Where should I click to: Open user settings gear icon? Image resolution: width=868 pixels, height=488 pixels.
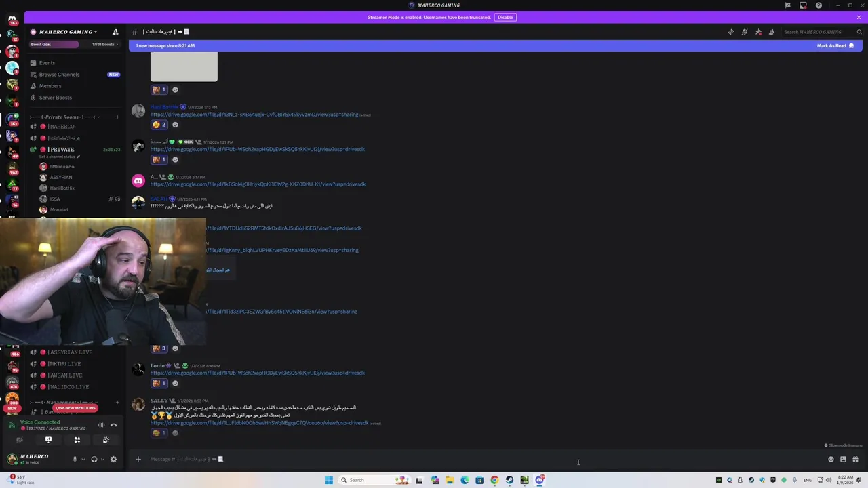coord(113,459)
